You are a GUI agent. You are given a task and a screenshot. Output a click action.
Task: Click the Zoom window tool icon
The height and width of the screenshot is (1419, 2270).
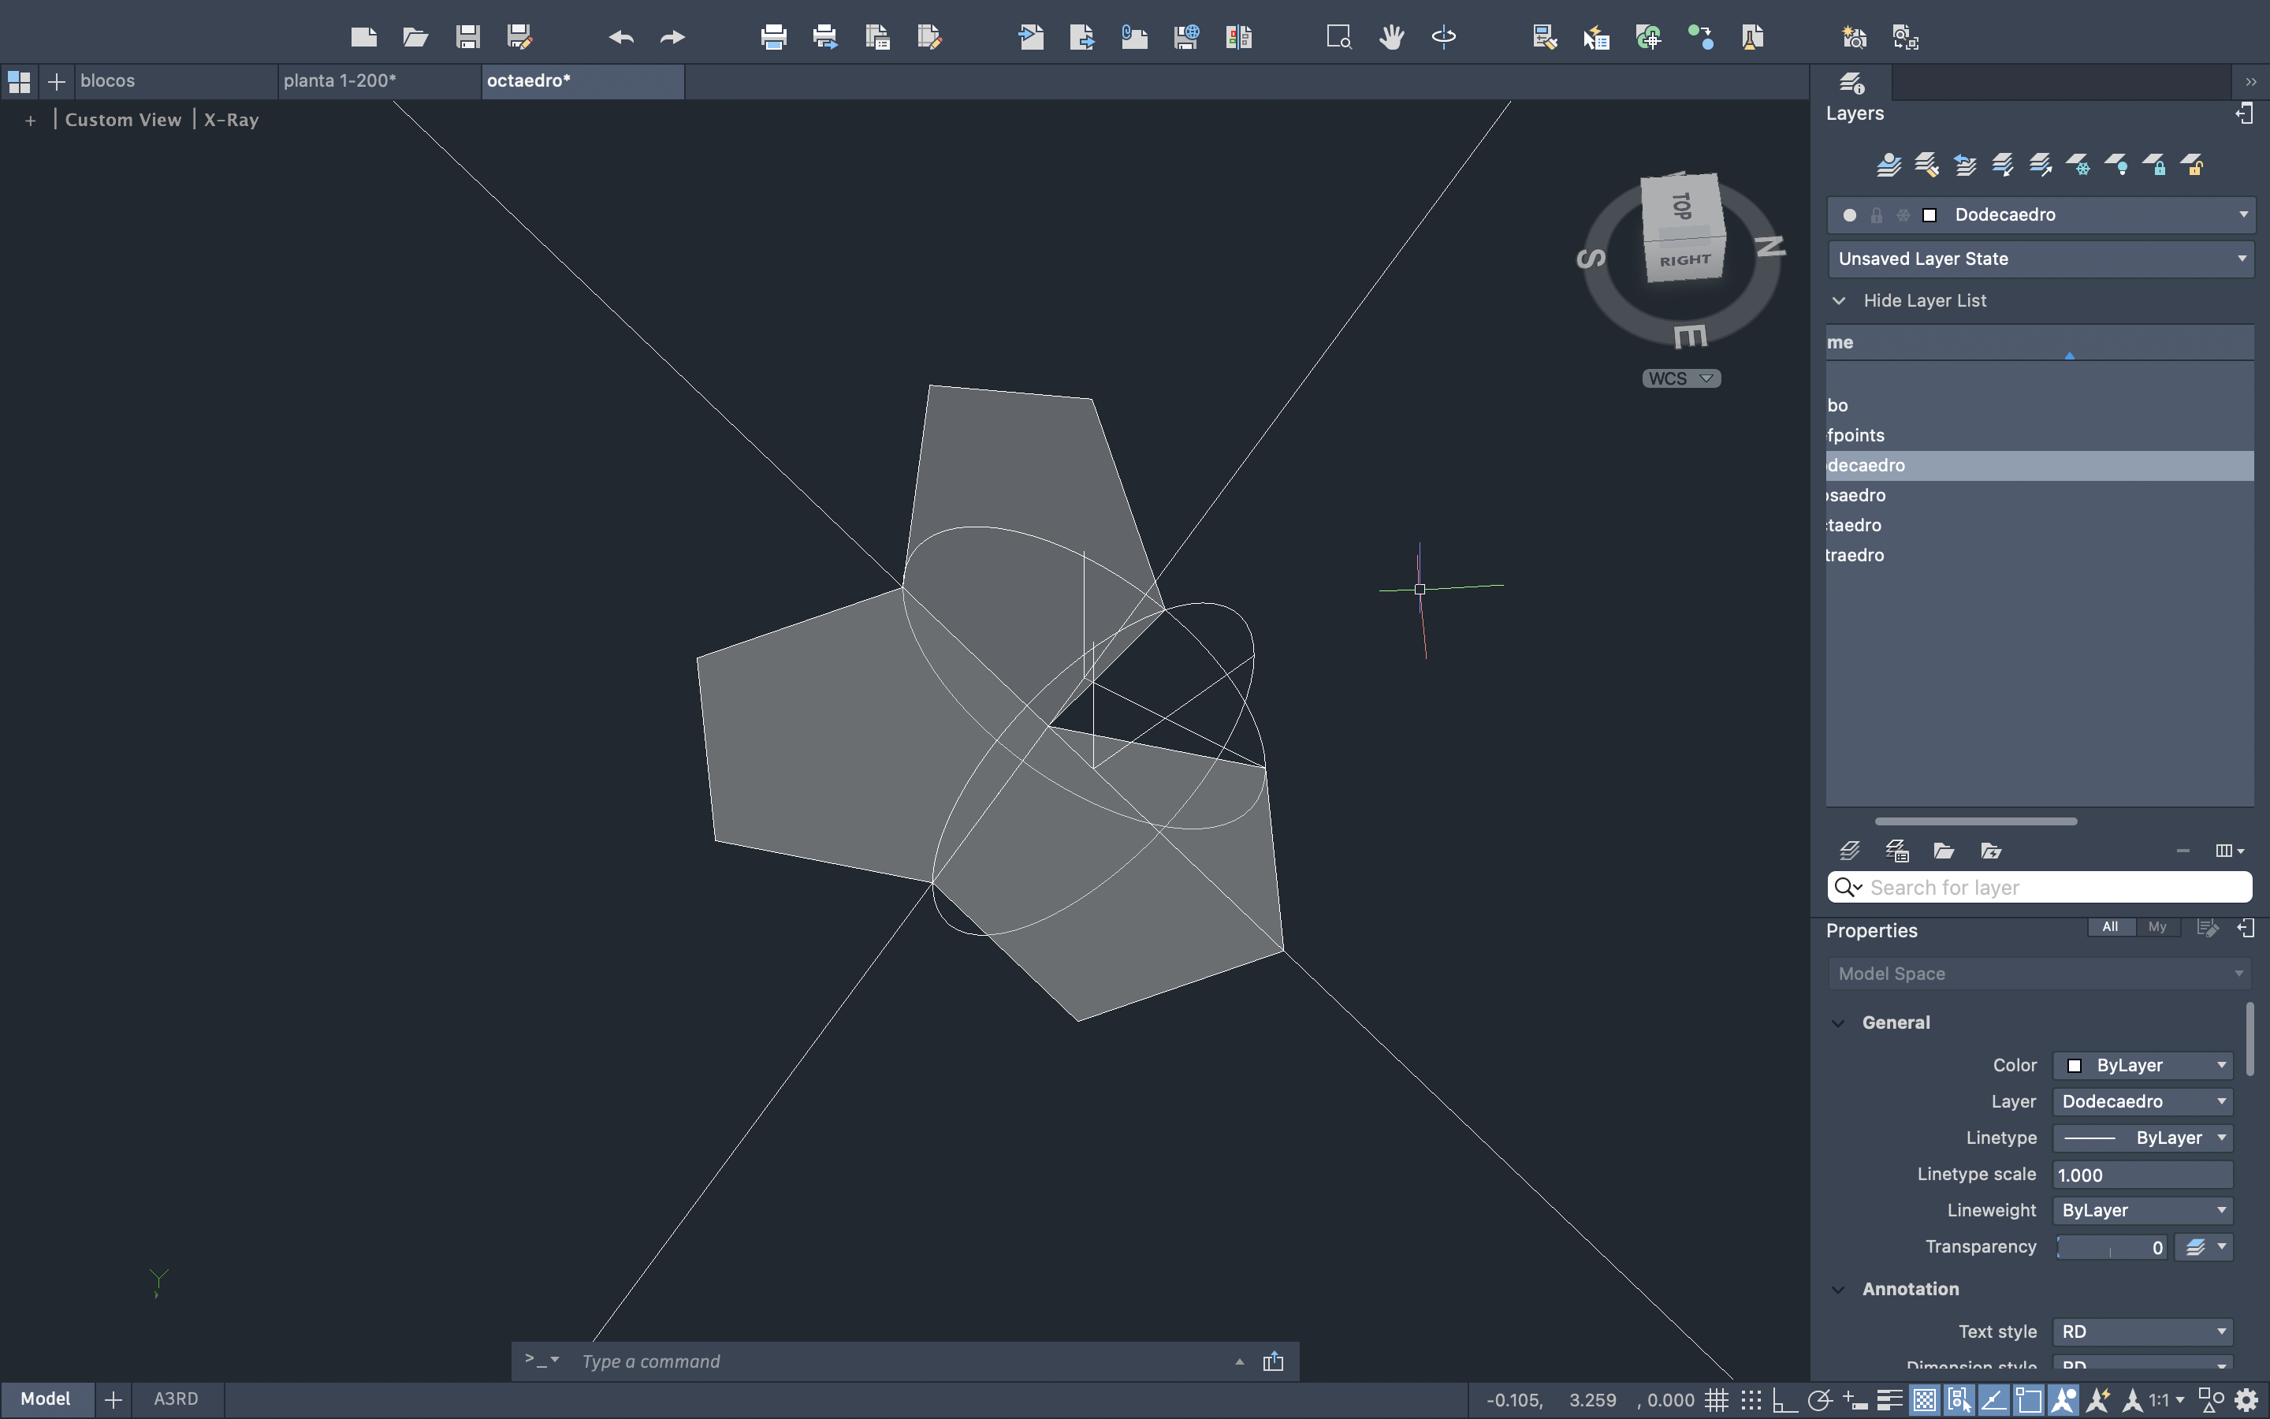pyautogui.click(x=1338, y=38)
